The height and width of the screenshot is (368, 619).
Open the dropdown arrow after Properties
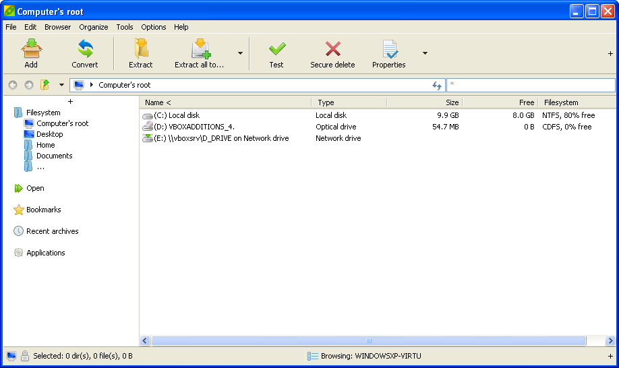[425, 53]
